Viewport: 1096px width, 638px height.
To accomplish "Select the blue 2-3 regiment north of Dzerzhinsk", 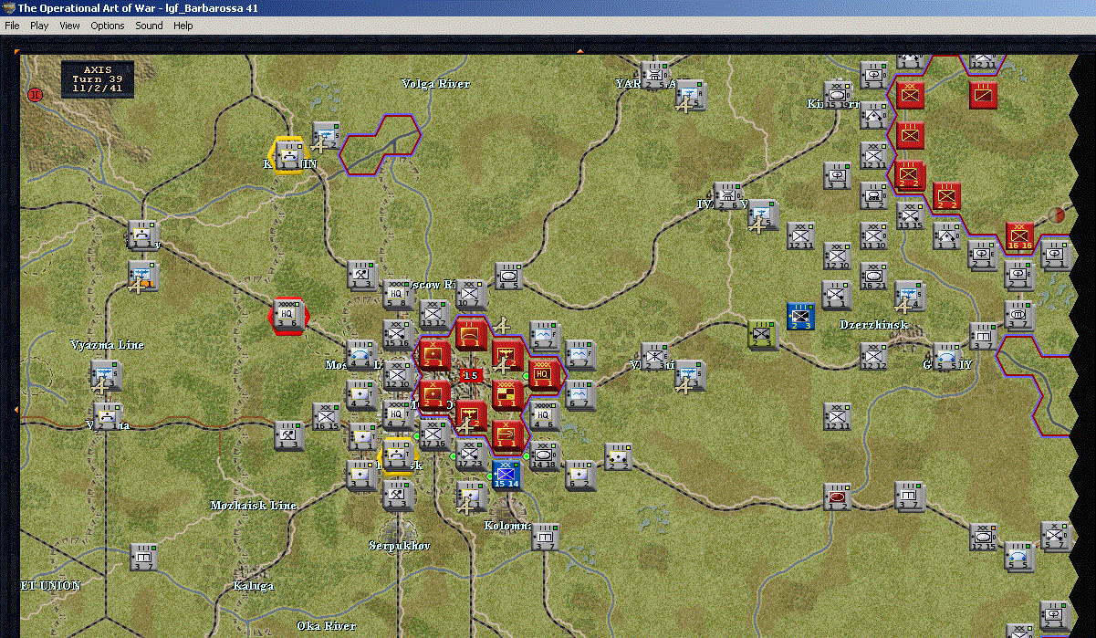I will tap(800, 316).
